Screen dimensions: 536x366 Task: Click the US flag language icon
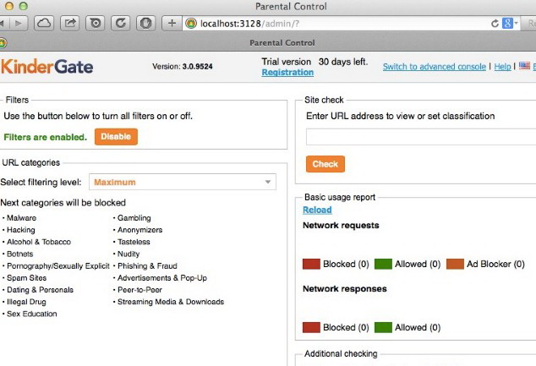coord(524,66)
